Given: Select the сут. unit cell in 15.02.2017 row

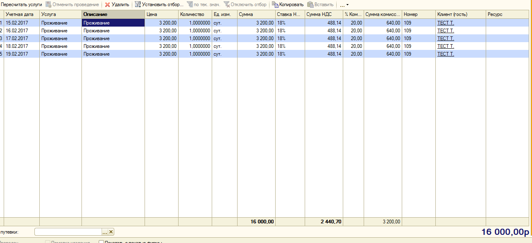Looking at the screenshot, I should point(224,23).
